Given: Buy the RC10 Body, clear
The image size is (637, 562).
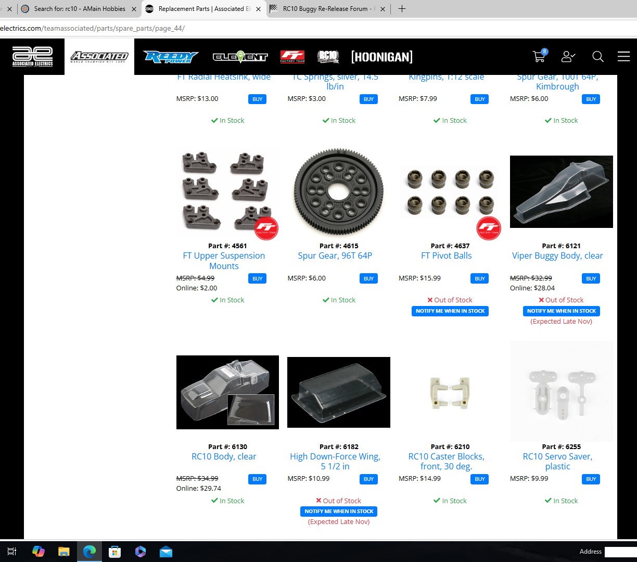Looking at the screenshot, I should (x=258, y=479).
